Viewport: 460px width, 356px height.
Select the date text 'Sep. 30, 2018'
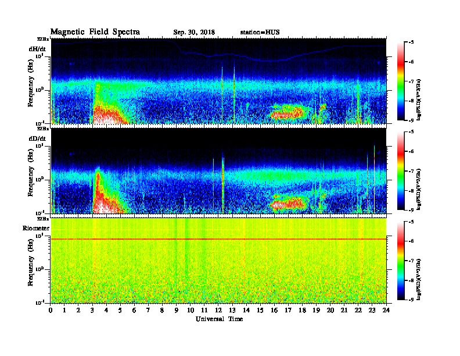click(194, 33)
